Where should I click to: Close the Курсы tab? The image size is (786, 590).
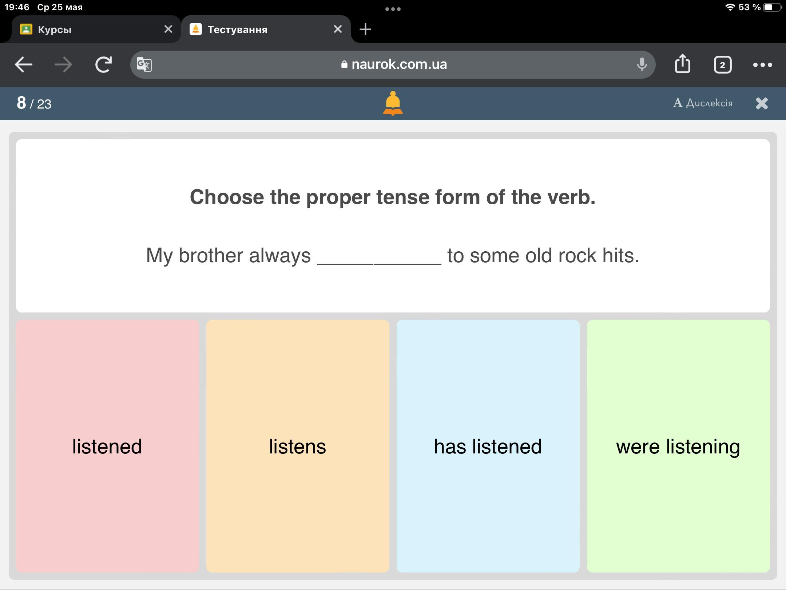point(168,29)
